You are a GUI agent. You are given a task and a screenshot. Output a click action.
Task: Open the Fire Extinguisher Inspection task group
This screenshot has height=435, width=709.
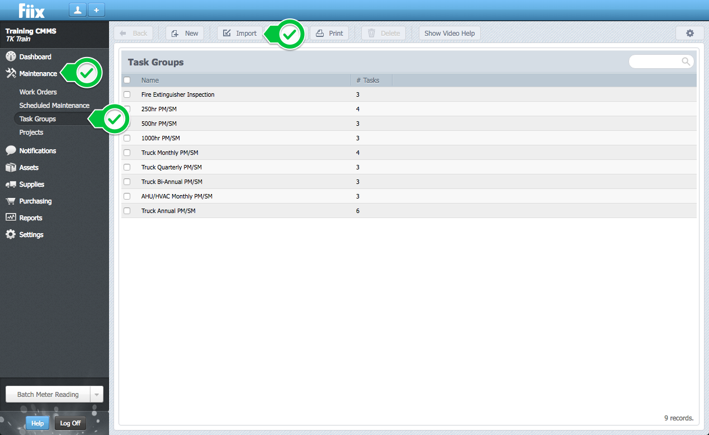click(x=178, y=94)
